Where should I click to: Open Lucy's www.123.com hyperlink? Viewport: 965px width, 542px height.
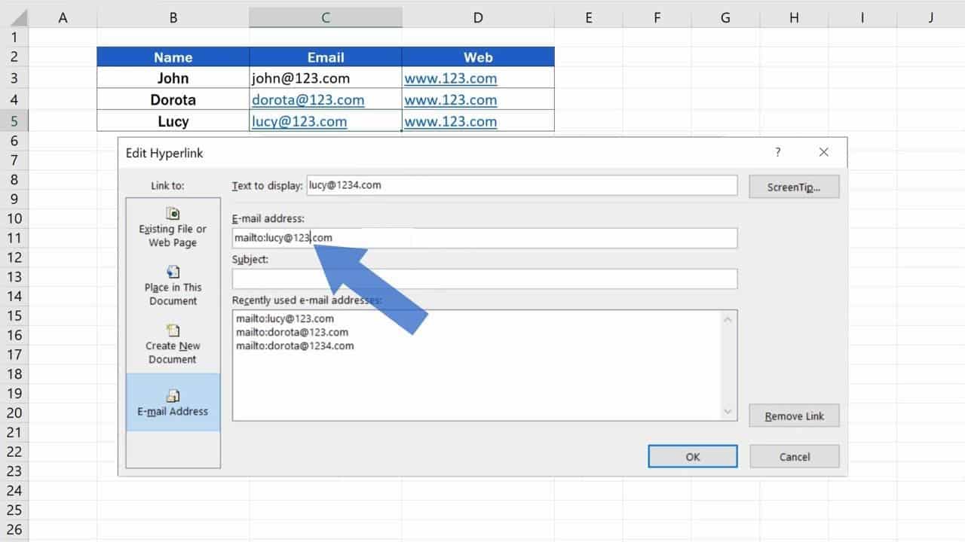point(450,121)
